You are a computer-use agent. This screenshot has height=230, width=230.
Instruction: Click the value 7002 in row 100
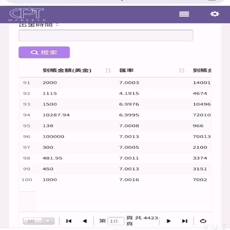[x=200, y=180]
